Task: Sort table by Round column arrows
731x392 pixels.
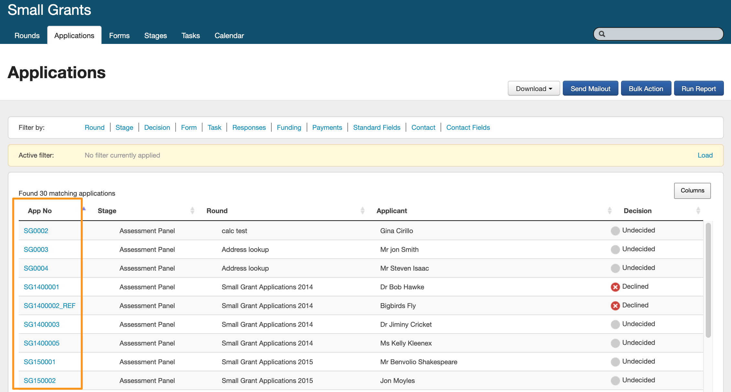Action: pyautogui.click(x=362, y=211)
